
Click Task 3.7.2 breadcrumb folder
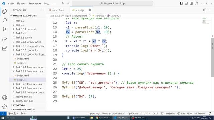pos(69,16)
